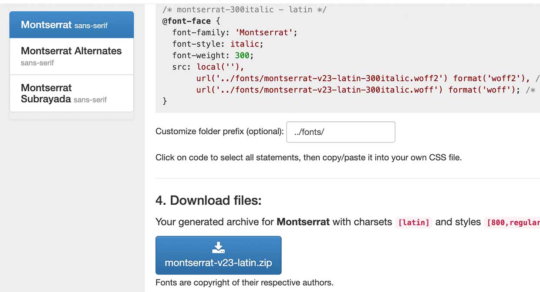This screenshot has width=540, height=292.
Task: Click the 'font-weight: 300;' code line
Action: [213, 56]
